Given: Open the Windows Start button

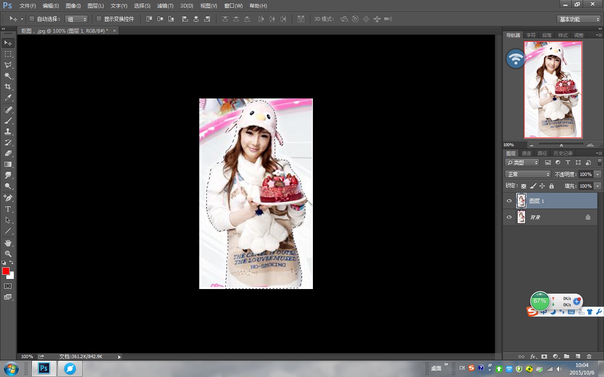Looking at the screenshot, I should (x=11, y=369).
